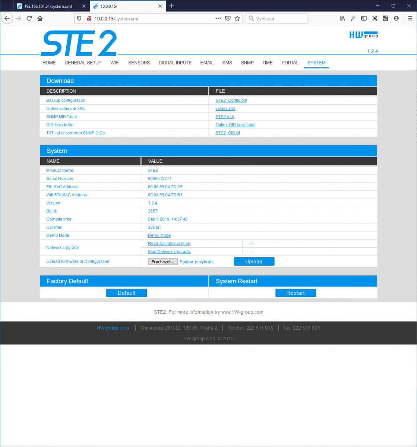The height and width of the screenshot is (447, 417).
Task: Open the values.xml link
Action: 225,109
